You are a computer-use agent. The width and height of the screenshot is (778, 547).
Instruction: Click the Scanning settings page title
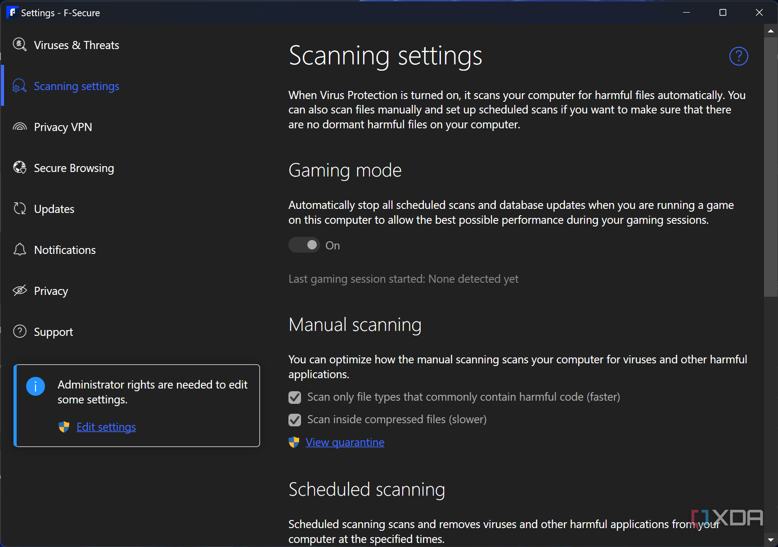[x=386, y=56]
